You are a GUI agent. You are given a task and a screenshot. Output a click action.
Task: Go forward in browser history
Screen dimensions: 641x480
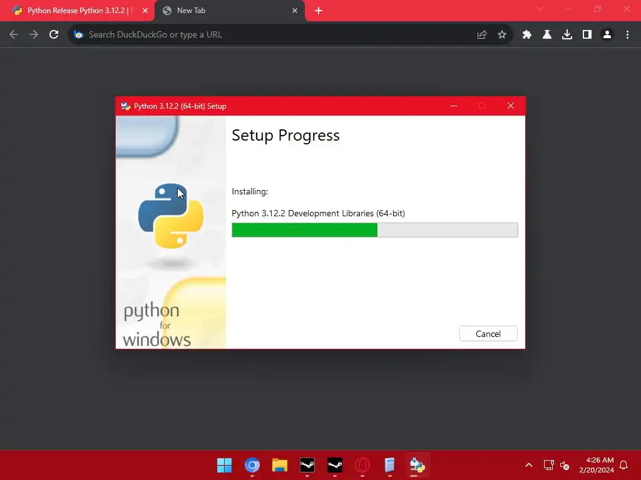34,35
